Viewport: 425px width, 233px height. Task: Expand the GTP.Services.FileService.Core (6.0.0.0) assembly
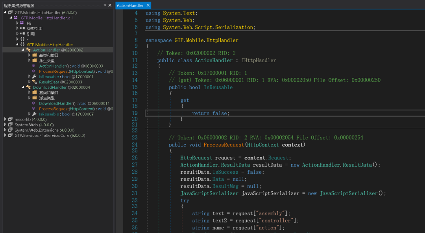click(x=5, y=135)
